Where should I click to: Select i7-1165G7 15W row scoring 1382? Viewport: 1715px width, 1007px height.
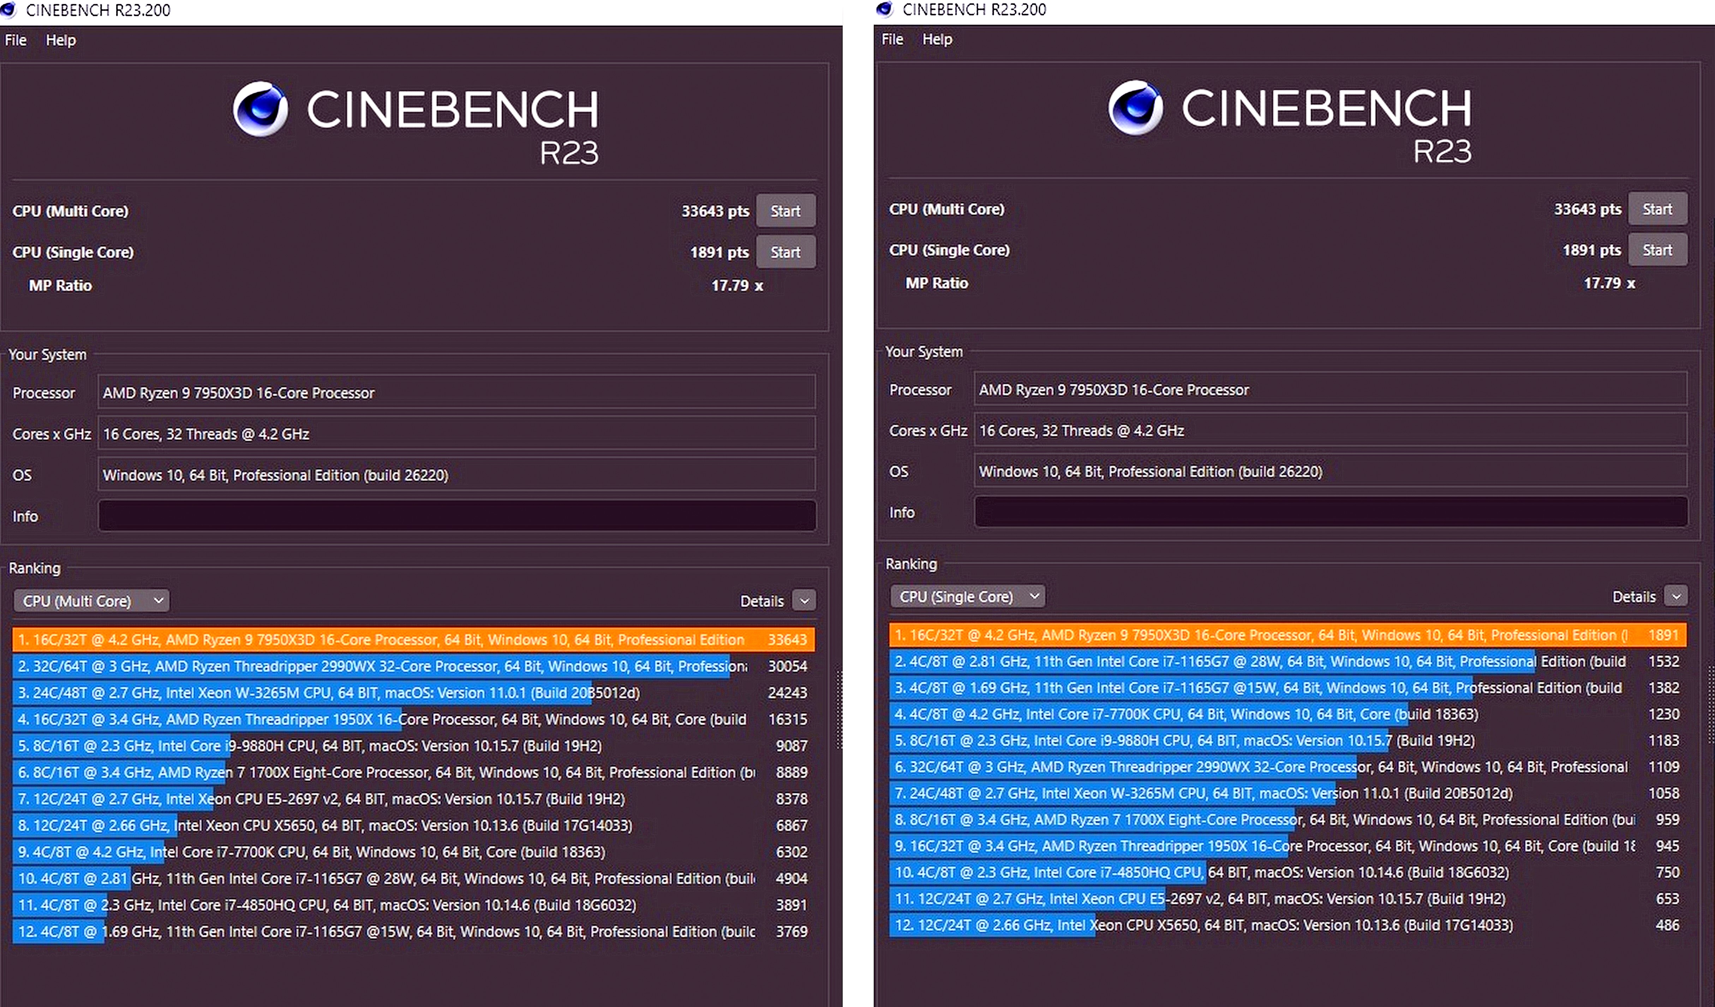1287,687
